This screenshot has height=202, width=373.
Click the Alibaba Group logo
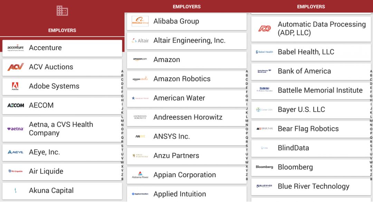pyautogui.click(x=140, y=21)
